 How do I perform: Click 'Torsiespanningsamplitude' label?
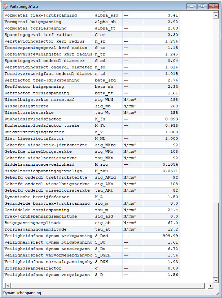pyautogui.click(x=35, y=229)
